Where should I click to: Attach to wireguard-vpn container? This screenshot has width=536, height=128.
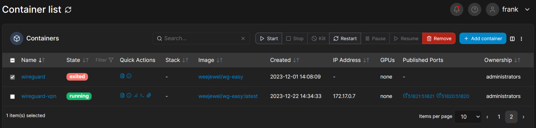149,95
